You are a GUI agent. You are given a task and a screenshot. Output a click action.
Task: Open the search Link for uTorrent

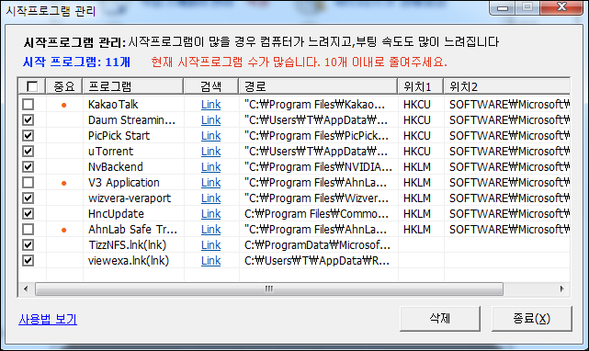coord(210,152)
